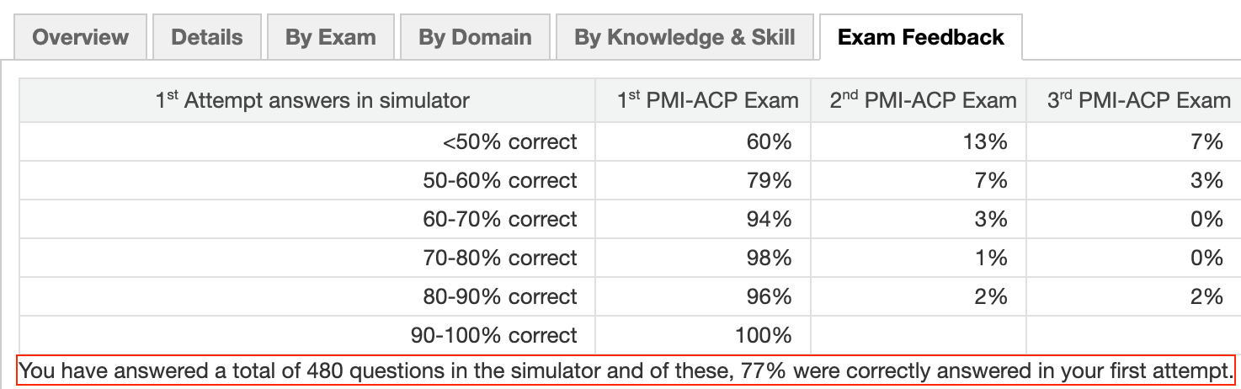Click the 1st Attempt answers column header
This screenshot has width=1241, height=389.
point(312,101)
